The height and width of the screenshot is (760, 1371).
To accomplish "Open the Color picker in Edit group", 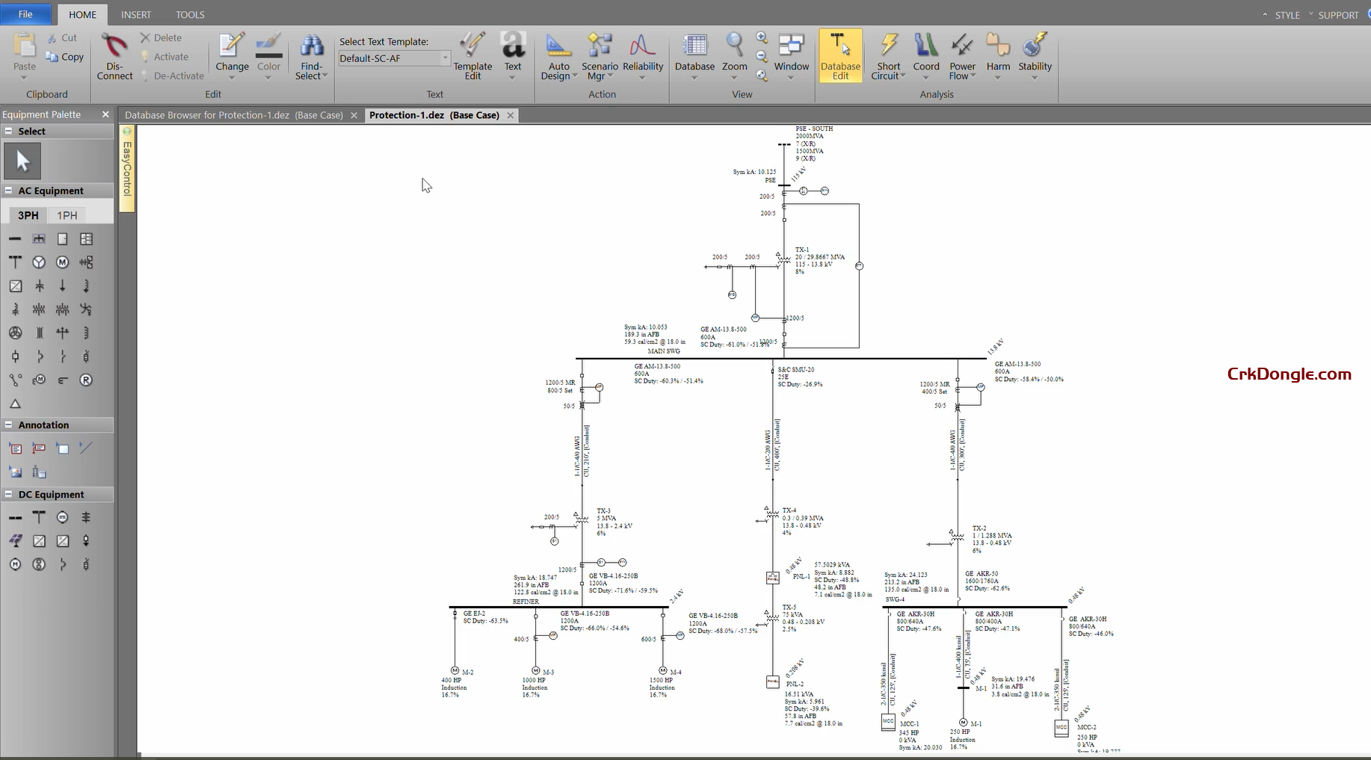I will (x=268, y=52).
